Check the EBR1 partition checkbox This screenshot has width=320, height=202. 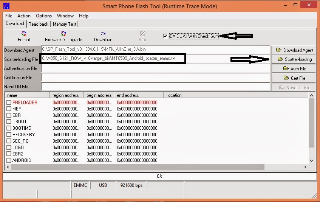tap(9, 115)
